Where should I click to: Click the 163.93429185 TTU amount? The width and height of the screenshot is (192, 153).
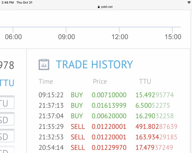156,137
